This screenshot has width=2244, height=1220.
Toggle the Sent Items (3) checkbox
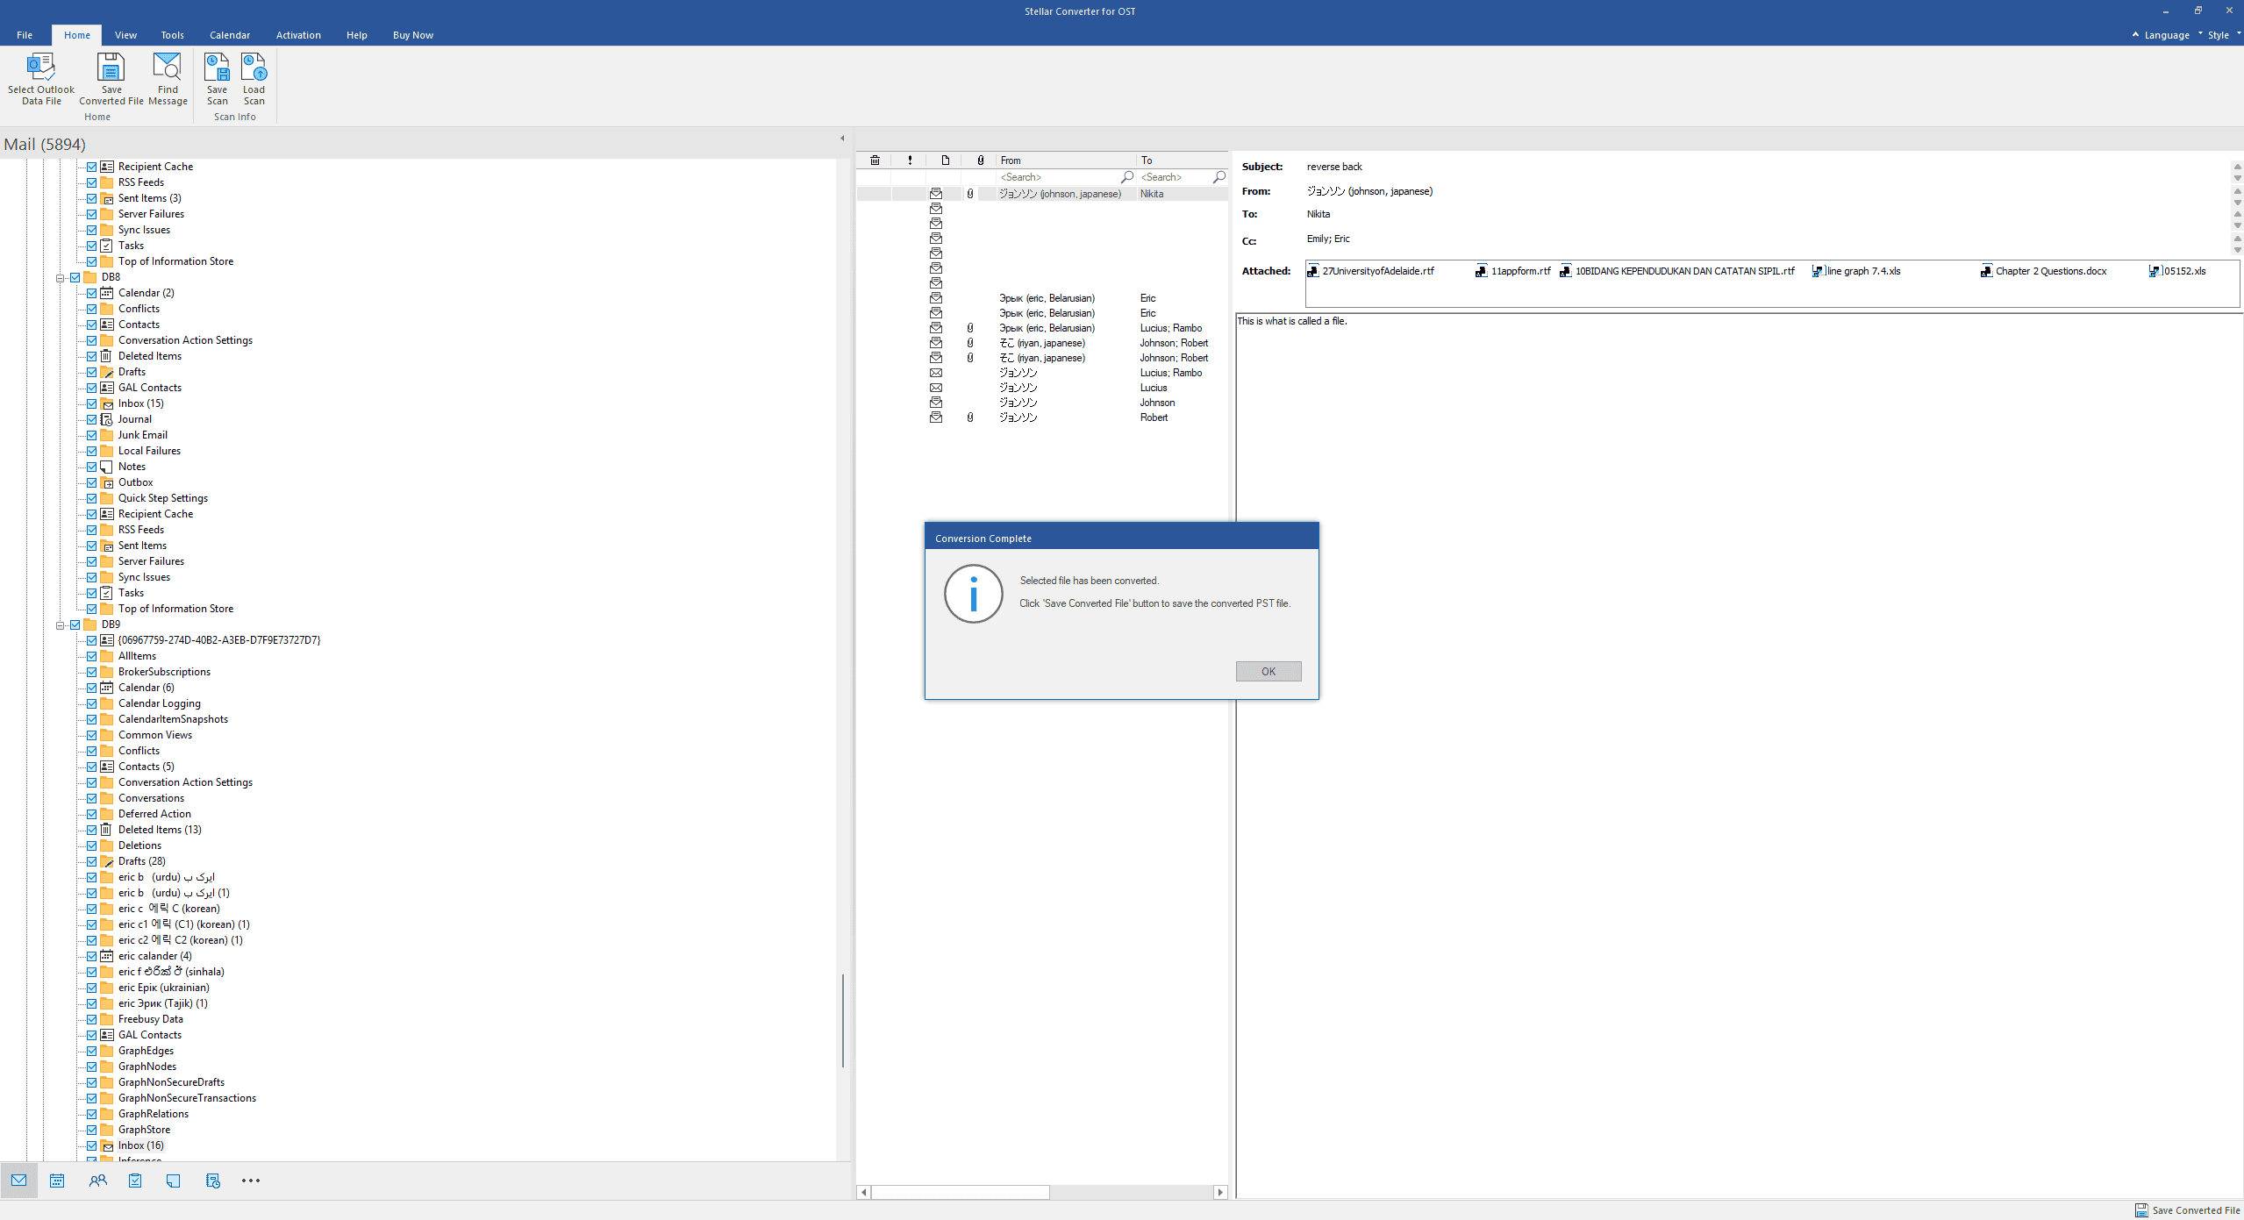pyautogui.click(x=91, y=198)
